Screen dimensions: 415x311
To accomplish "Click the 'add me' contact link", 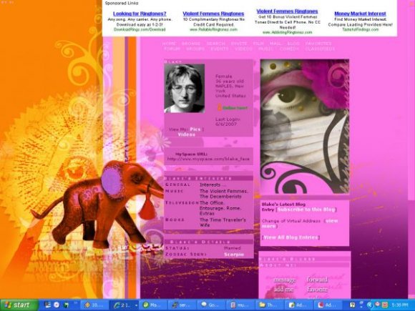I will (x=284, y=290).
